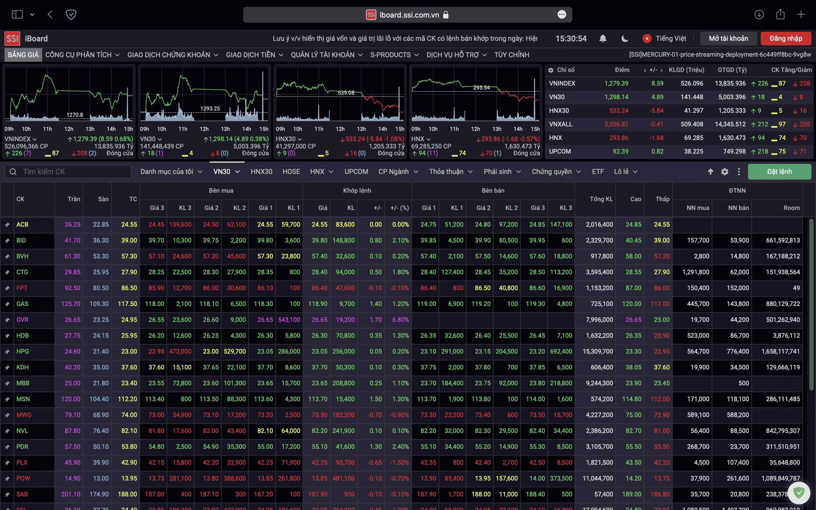
Task: Switch to the HOSE board tab
Action: tap(291, 172)
